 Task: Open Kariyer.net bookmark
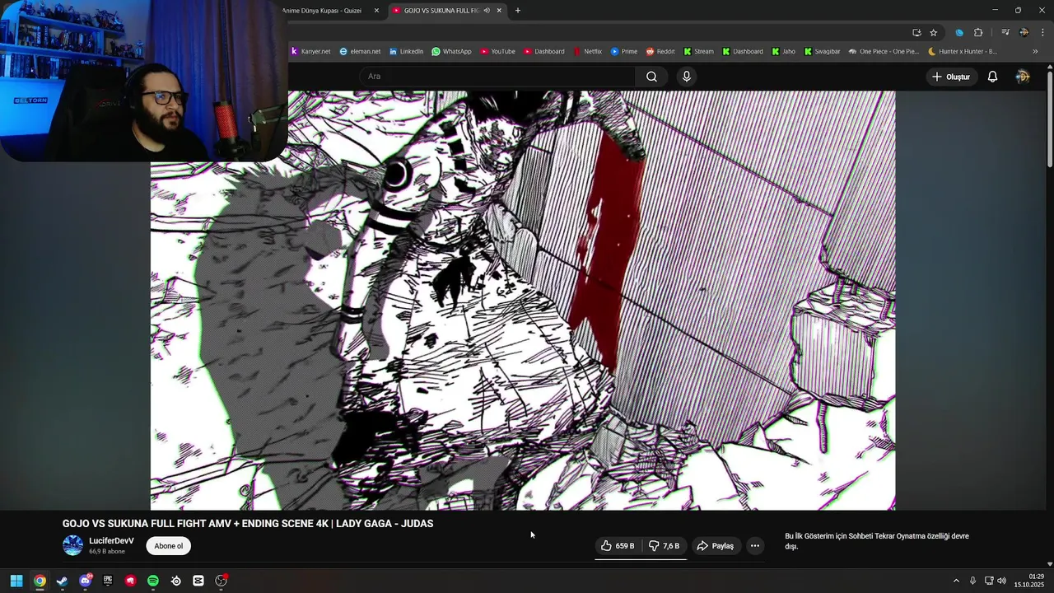point(310,51)
